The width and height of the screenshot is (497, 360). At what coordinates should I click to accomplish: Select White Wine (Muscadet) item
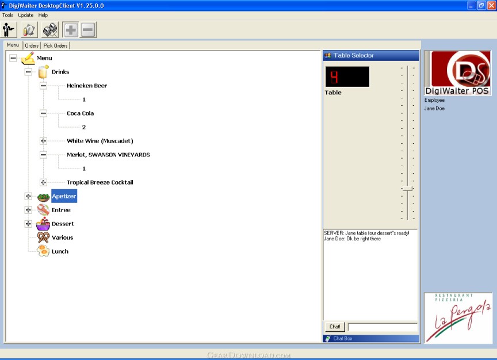click(x=100, y=141)
